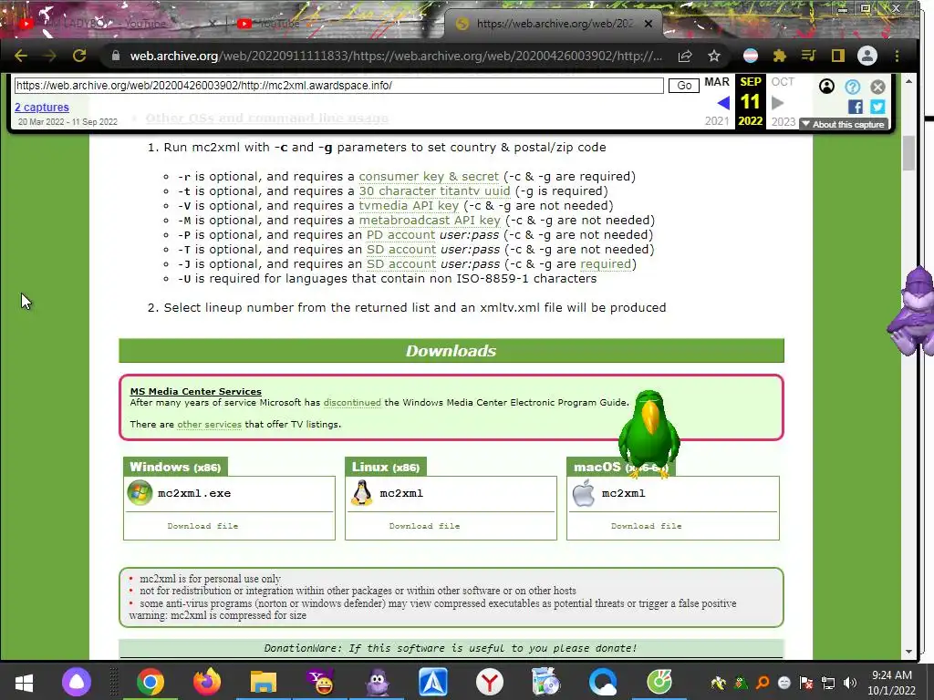Open the 2 captures link
Viewport: 934px width, 700px height.
click(42, 108)
